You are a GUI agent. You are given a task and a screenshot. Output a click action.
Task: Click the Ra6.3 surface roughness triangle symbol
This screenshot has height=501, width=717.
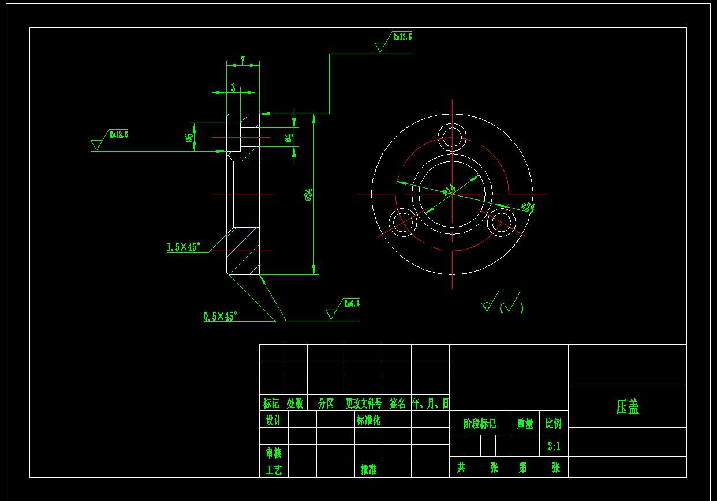332,313
